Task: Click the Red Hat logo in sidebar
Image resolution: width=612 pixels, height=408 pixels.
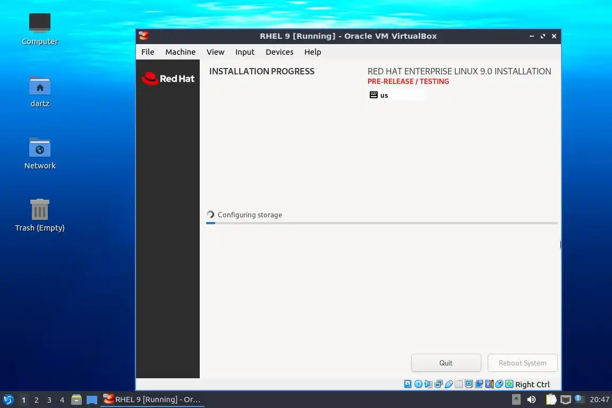Action: coord(168,79)
